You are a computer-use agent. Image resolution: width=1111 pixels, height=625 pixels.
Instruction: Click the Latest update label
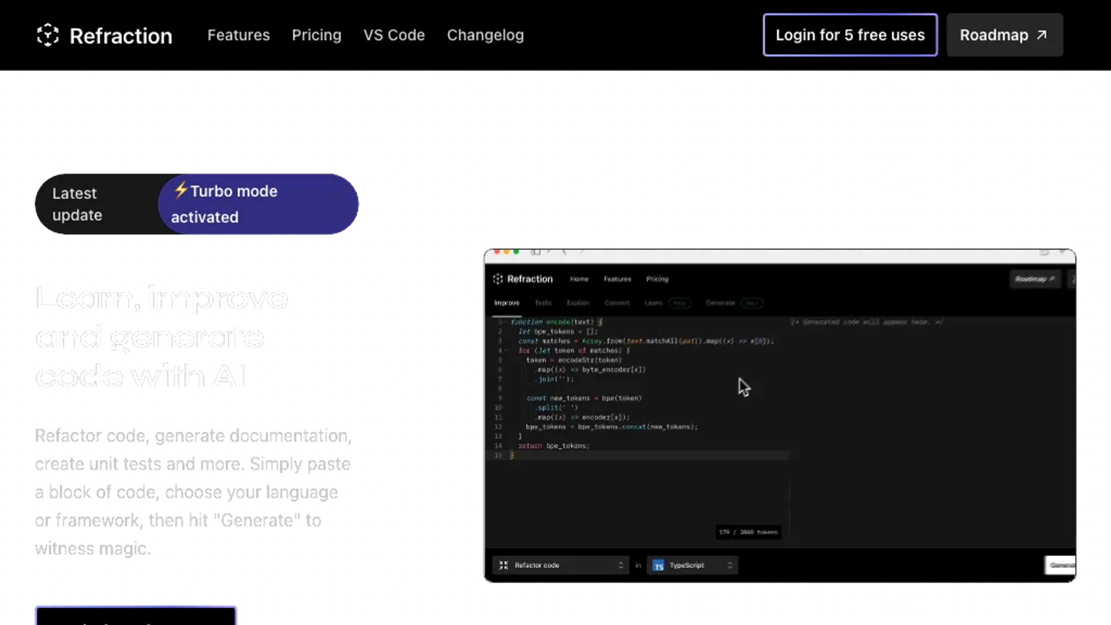77,204
